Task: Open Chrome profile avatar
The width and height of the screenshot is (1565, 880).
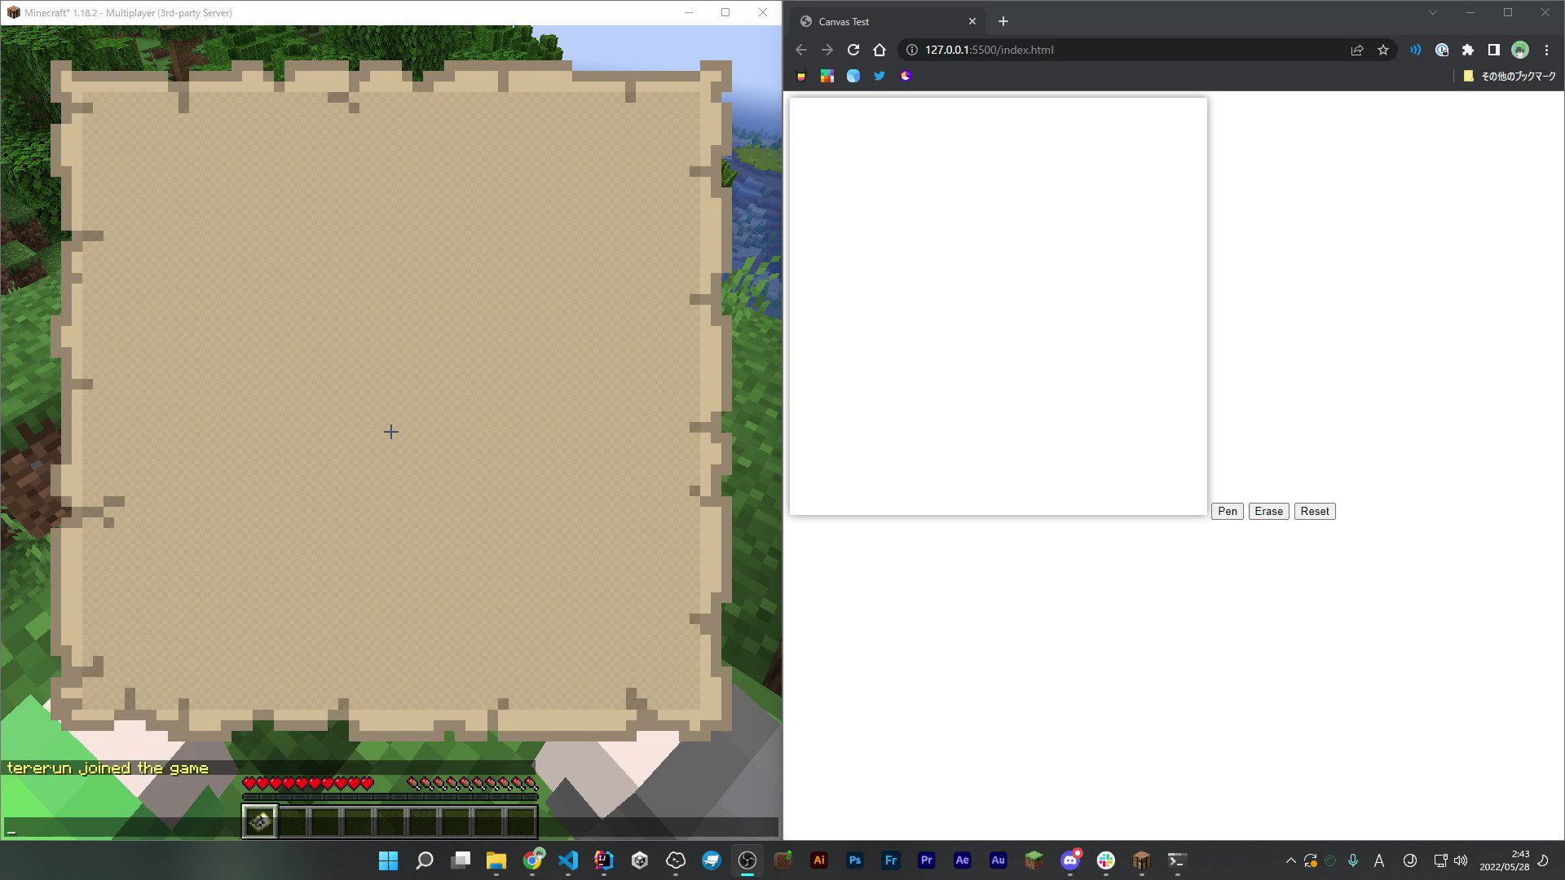Action: [x=1520, y=50]
